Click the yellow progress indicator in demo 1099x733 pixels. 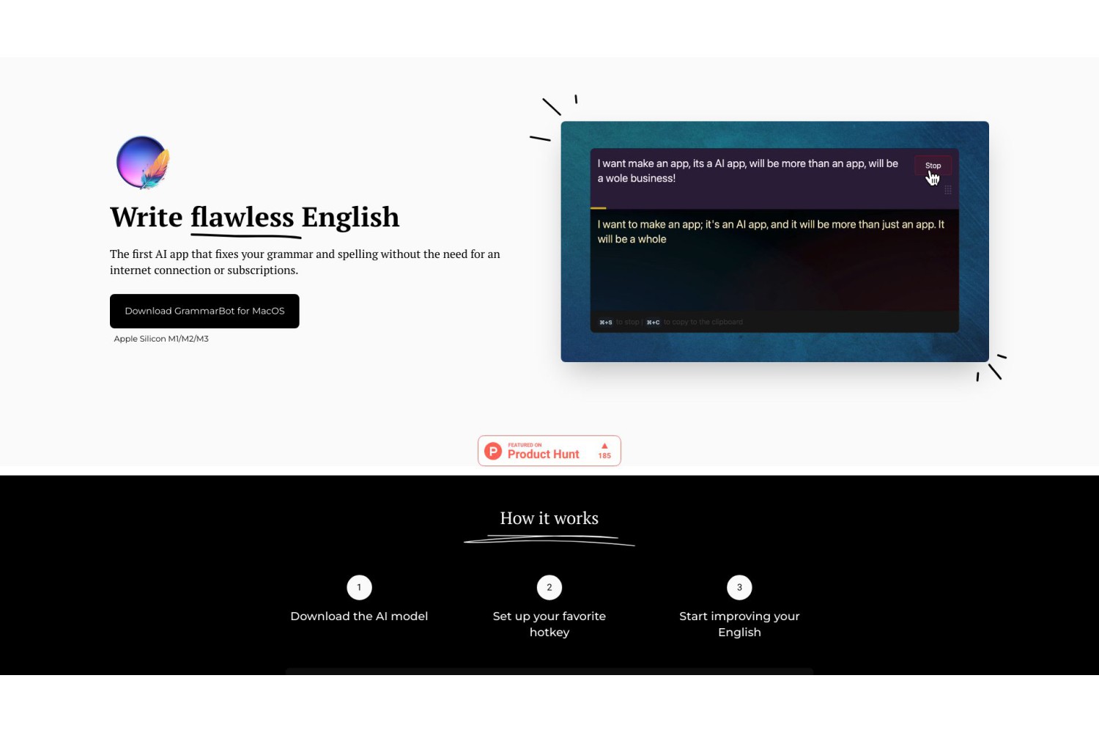coord(598,208)
